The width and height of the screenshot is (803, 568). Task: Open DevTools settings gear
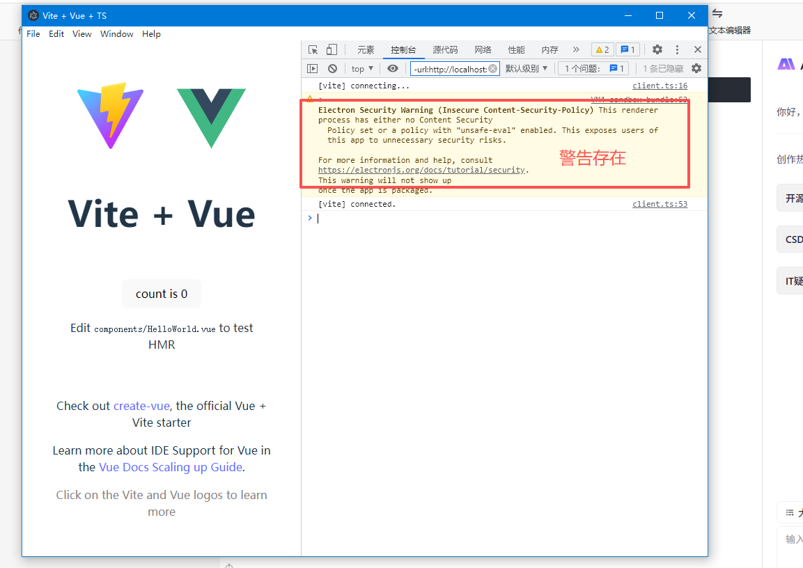click(657, 49)
